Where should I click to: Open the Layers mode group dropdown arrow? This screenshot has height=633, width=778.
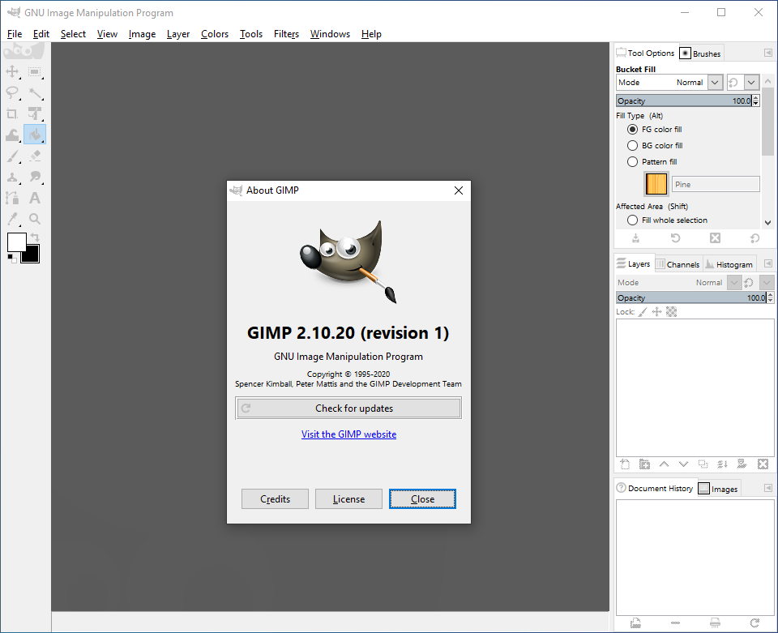pyautogui.click(x=767, y=283)
